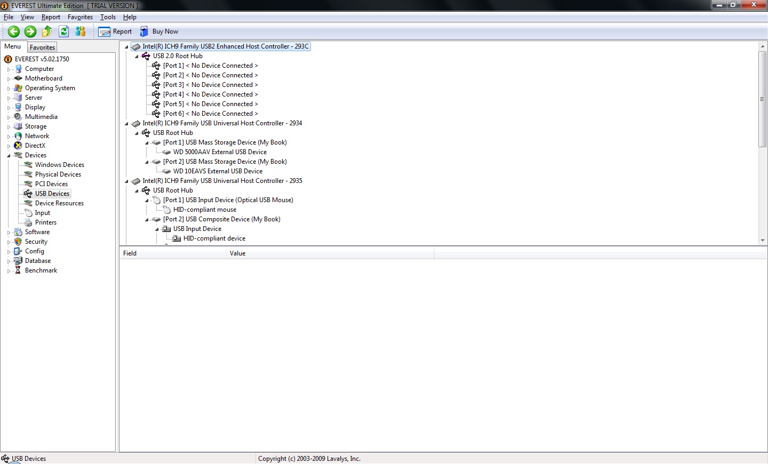Expand the Software tree node

pyautogui.click(x=9, y=233)
